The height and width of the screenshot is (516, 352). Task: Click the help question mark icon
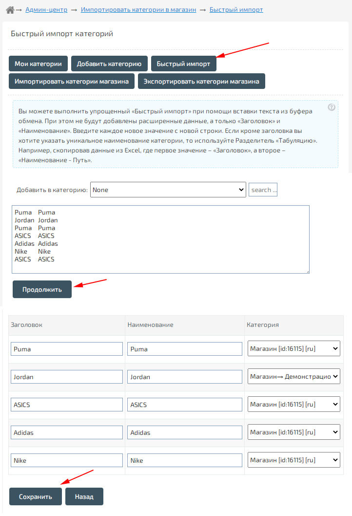332,107
